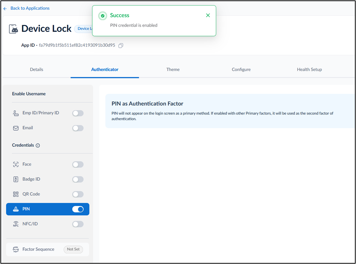Click the Face scan icon

coord(16,164)
